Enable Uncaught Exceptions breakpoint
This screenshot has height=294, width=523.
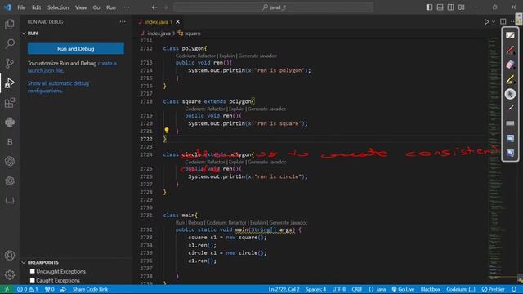[33, 271]
